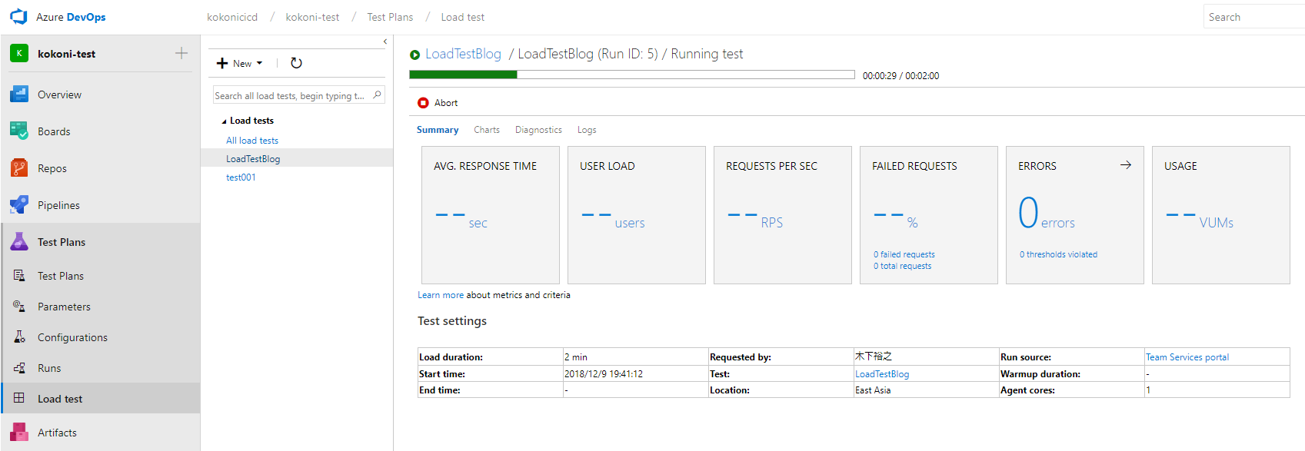Focus the top Search box
The image size is (1305, 451).
click(1254, 17)
